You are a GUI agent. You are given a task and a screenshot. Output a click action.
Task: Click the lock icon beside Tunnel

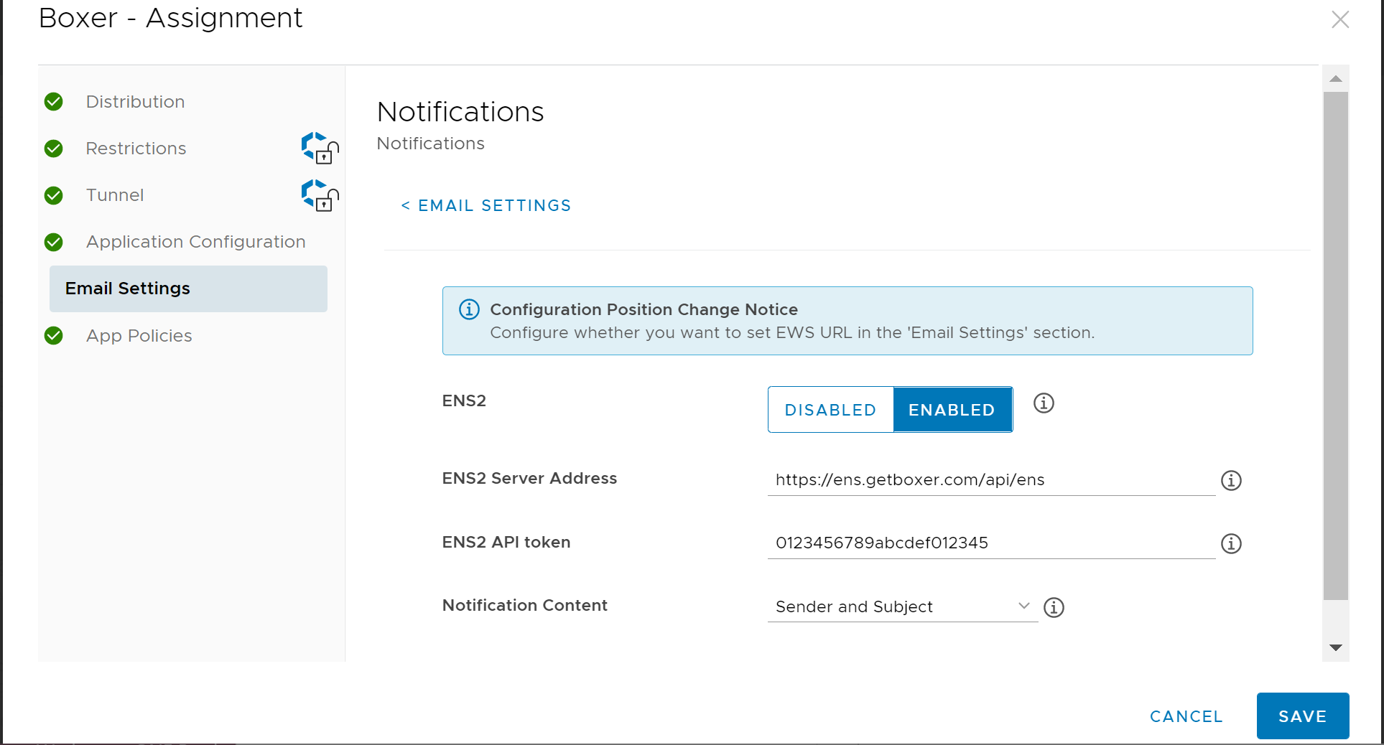[x=320, y=195]
